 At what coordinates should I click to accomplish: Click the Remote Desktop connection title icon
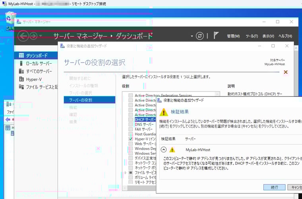tap(4, 4)
